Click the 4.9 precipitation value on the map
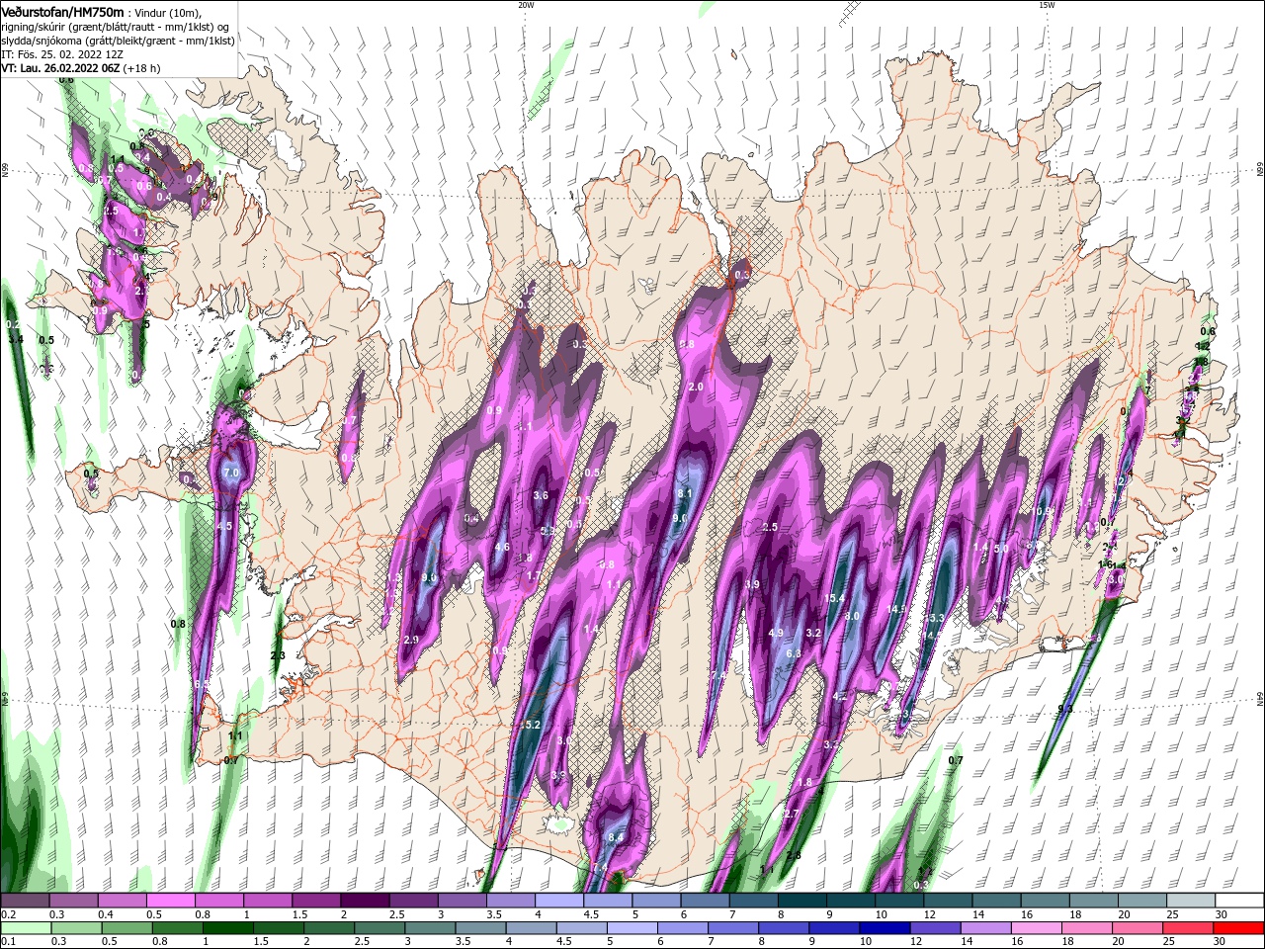This screenshot has height=949, width=1265. coord(776,633)
